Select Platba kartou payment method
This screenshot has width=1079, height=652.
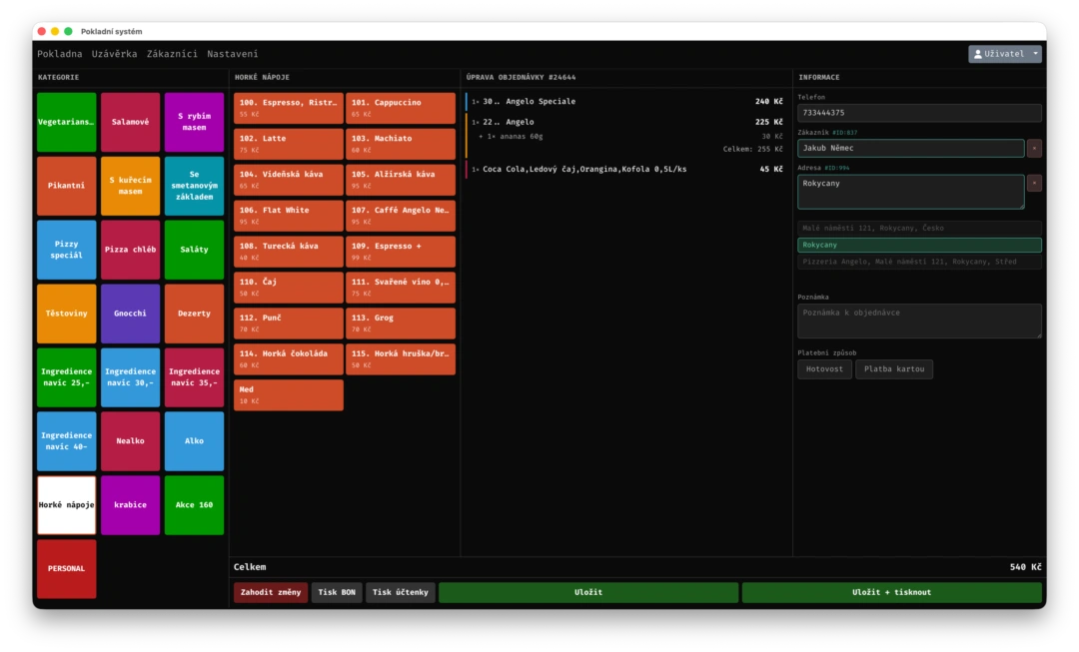coord(893,369)
